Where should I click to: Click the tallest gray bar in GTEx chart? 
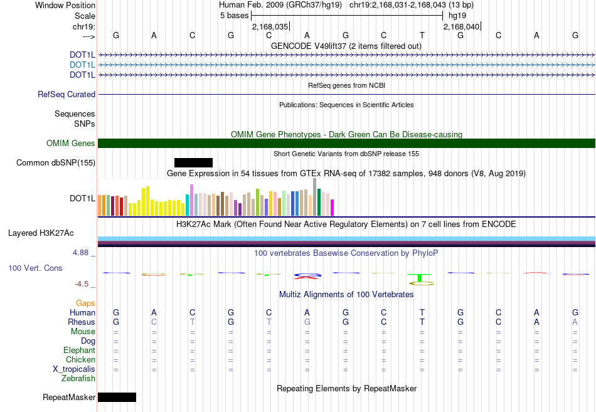tap(315, 197)
